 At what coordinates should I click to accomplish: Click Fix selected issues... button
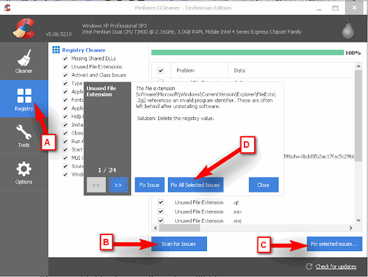[335, 244]
